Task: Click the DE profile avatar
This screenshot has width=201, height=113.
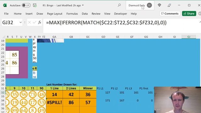Action: tap(149, 5)
